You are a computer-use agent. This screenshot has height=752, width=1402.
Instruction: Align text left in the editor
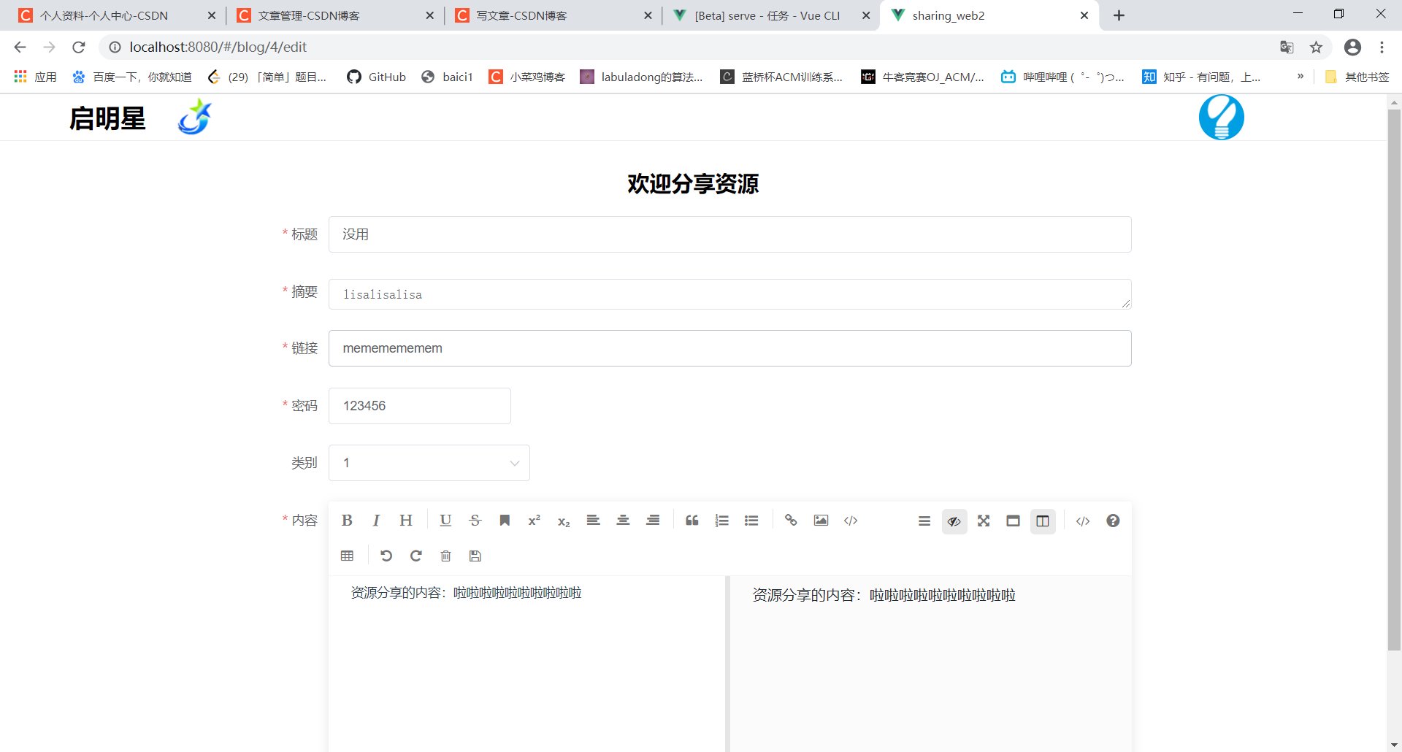(593, 521)
